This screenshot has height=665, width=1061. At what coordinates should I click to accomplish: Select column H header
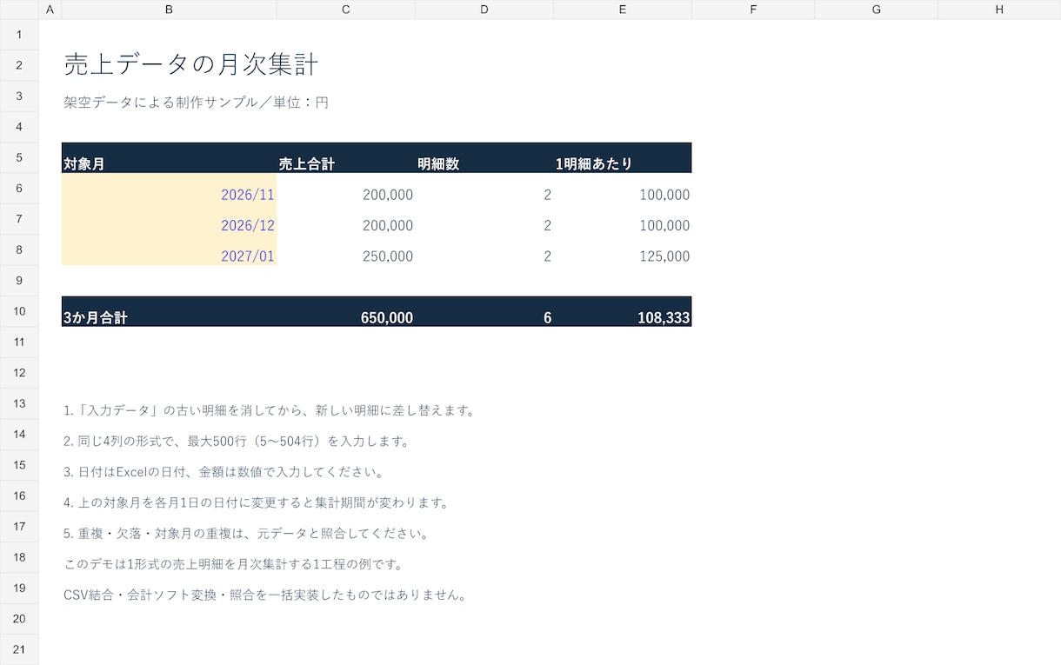click(999, 10)
